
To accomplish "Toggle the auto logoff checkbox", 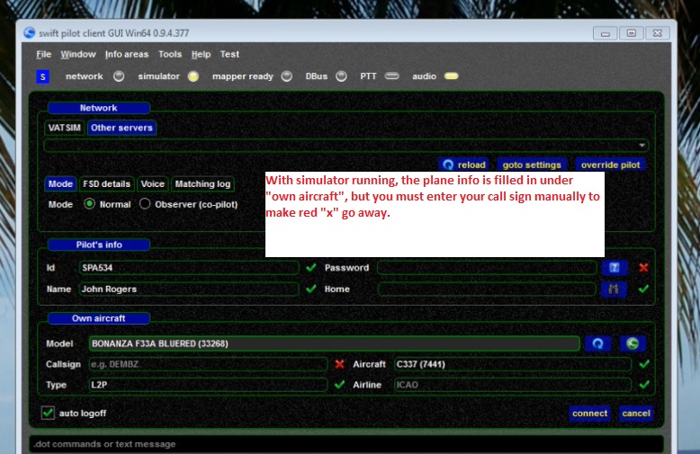I will [x=49, y=413].
